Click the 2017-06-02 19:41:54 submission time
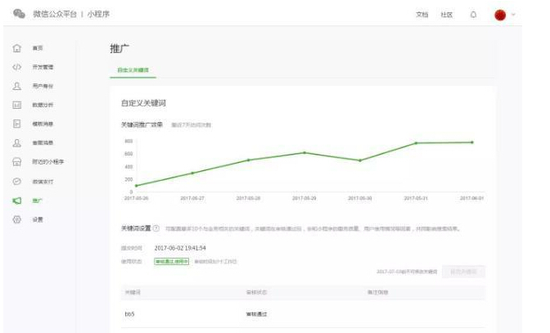The image size is (550, 333). [x=180, y=248]
